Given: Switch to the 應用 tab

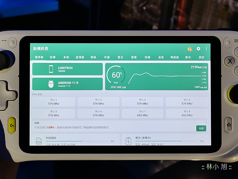Looking at the screenshot, I should [x=188, y=57].
